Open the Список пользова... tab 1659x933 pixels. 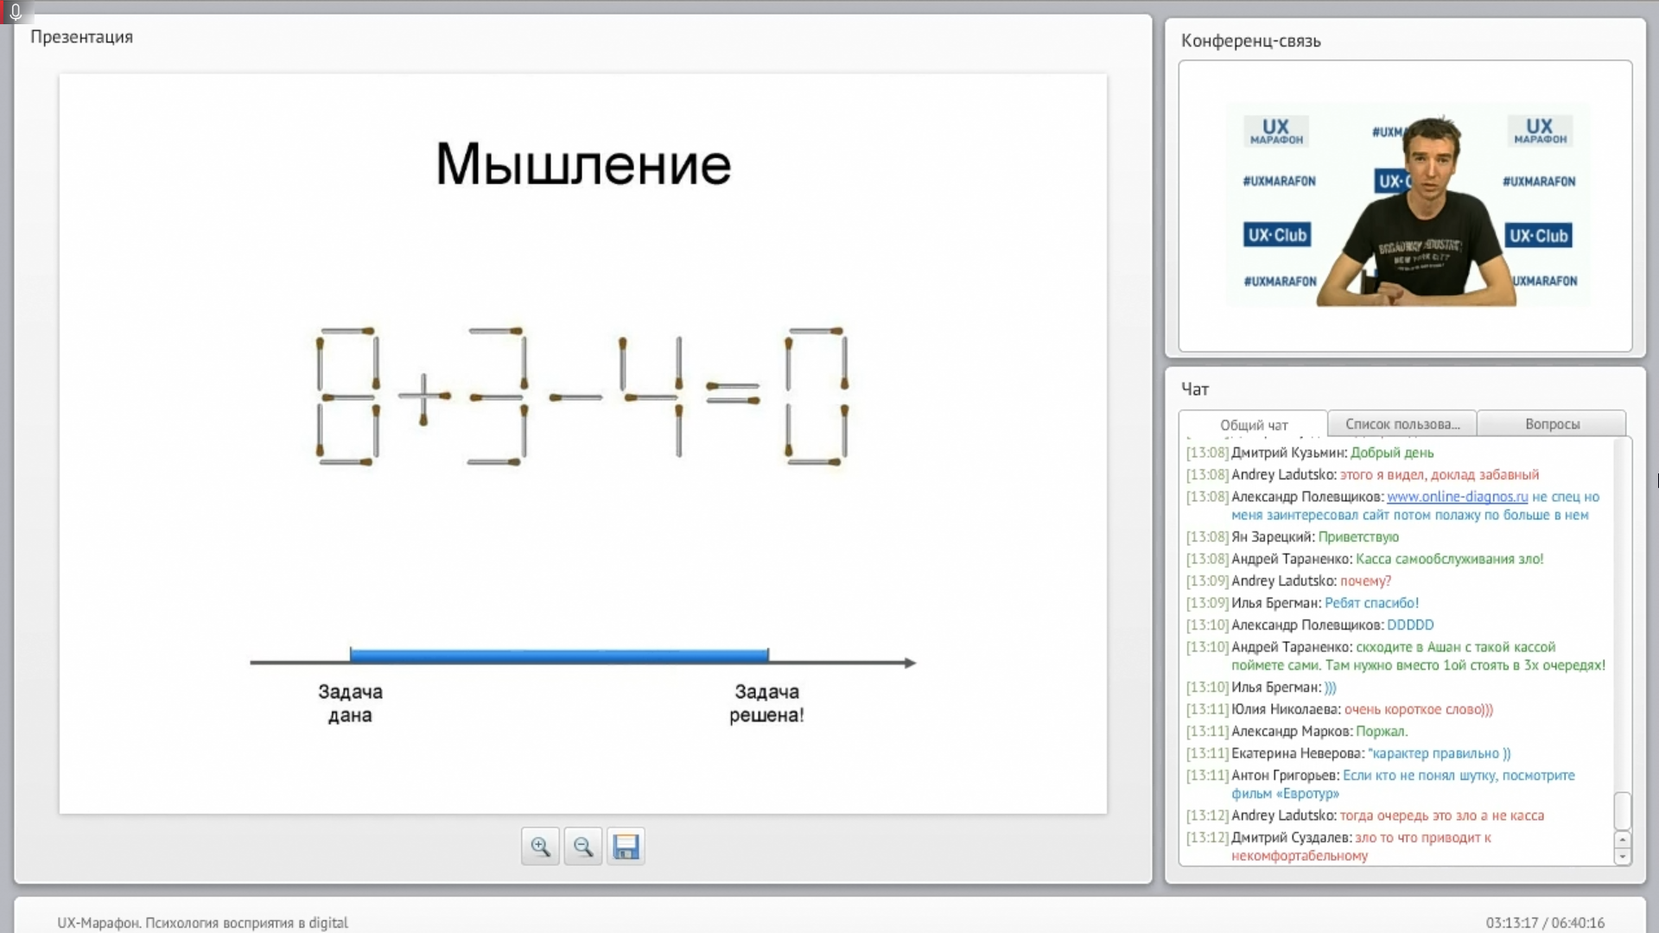point(1402,424)
